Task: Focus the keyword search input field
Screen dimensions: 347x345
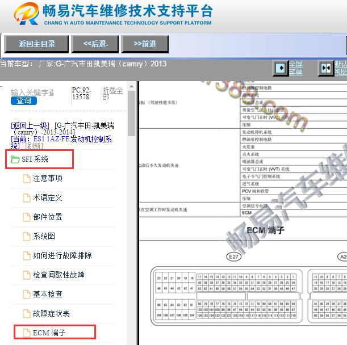Action: pyautogui.click(x=32, y=92)
